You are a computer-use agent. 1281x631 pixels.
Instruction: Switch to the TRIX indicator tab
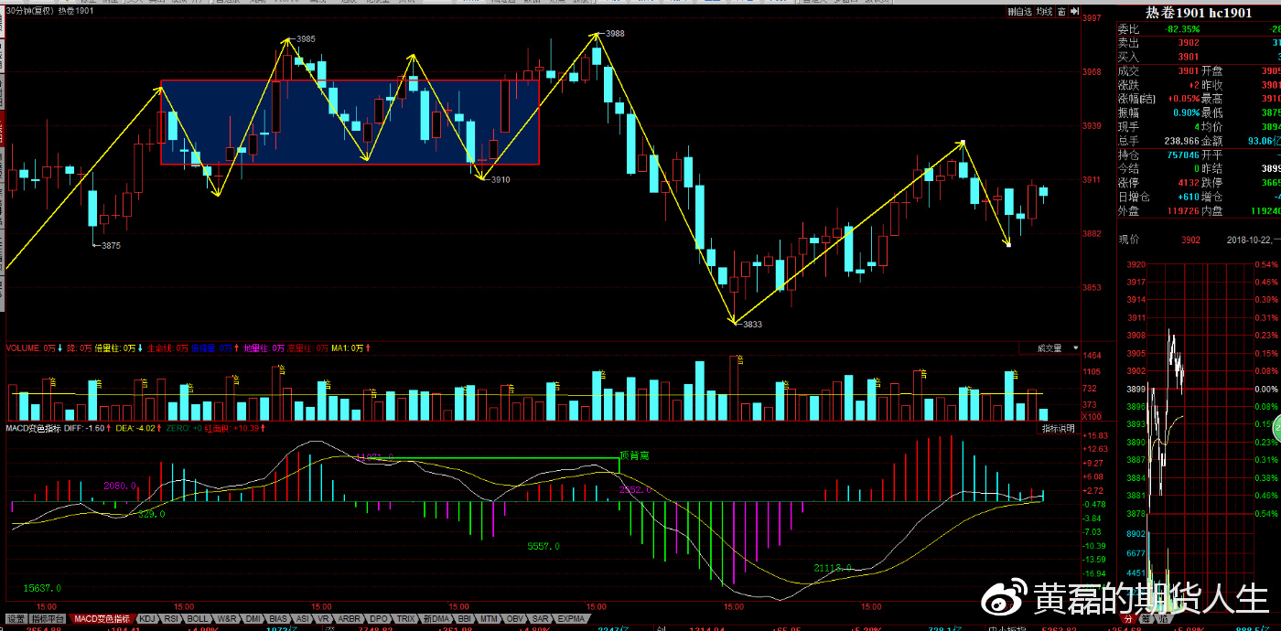click(405, 619)
